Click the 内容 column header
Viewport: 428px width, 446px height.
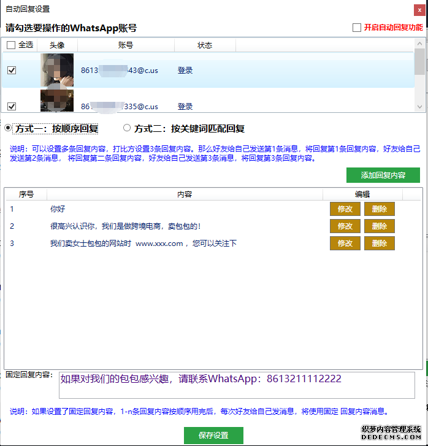pos(185,194)
